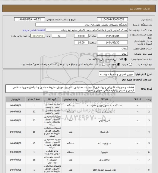Click quantity 30 in the دوربین مدار بسته row

click(34, 112)
